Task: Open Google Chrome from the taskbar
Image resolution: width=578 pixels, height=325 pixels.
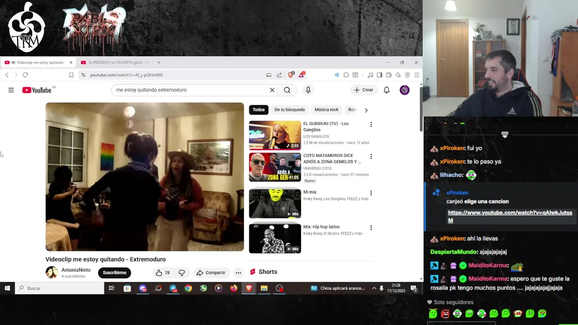Action: 188,288
